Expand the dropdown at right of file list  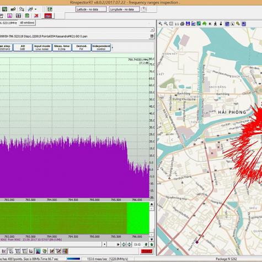point(152,30)
